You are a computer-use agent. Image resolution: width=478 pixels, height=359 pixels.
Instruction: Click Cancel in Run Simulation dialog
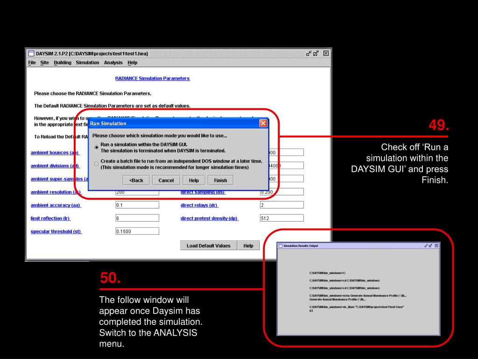pyautogui.click(x=166, y=180)
